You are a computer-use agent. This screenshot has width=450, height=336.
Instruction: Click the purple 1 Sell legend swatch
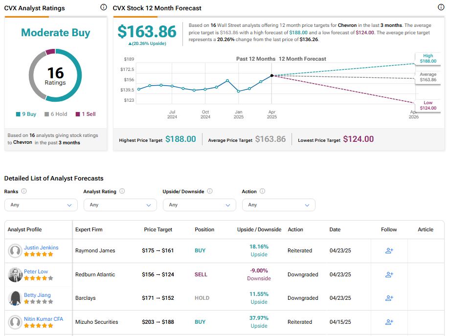pos(78,114)
